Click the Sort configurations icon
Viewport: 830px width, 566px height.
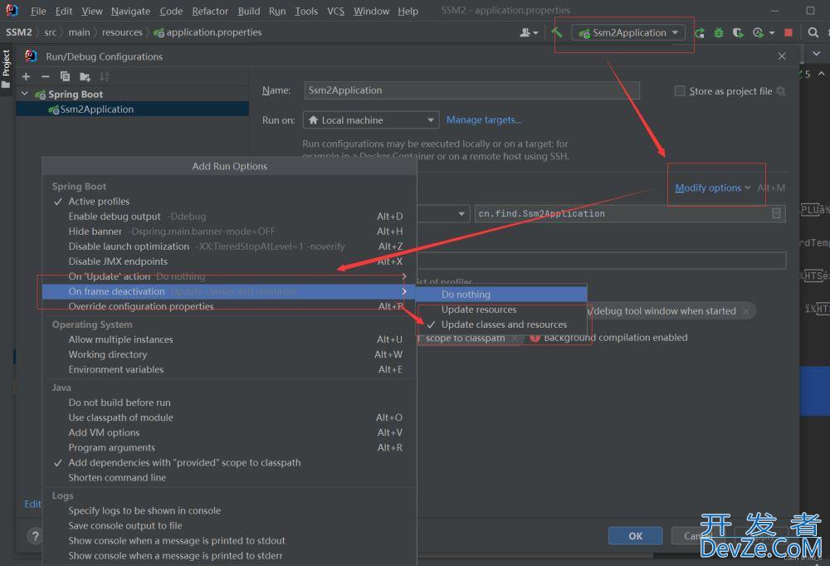click(105, 77)
